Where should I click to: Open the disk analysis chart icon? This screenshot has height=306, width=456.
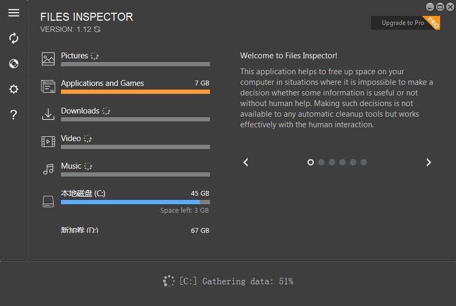(x=13, y=64)
